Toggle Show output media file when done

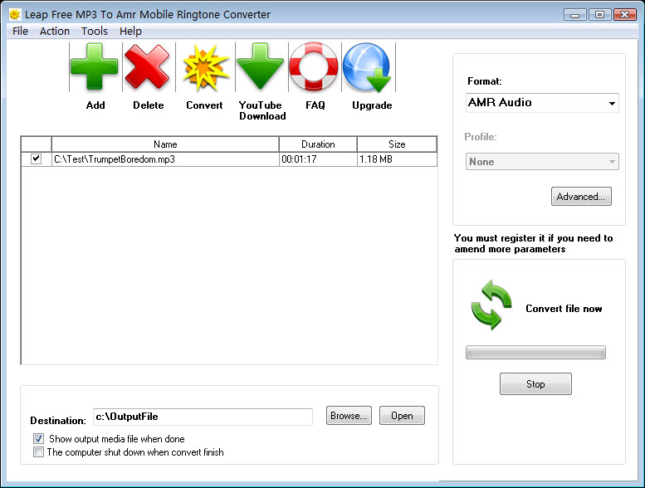[38, 439]
